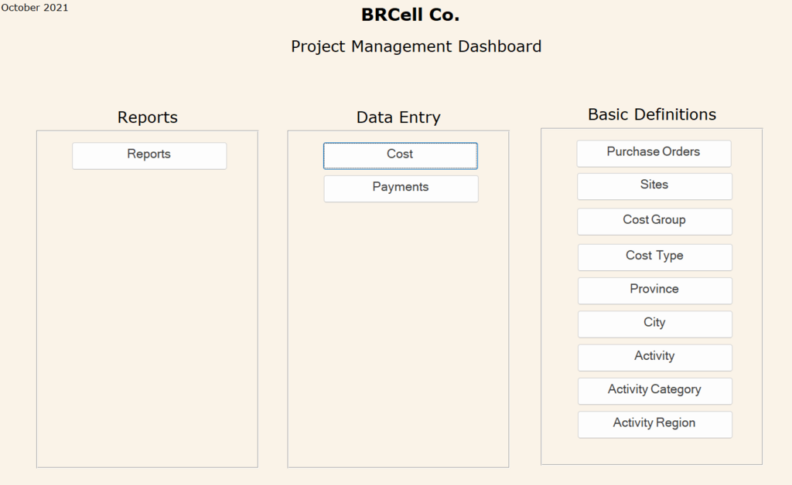Image resolution: width=792 pixels, height=485 pixels.
Task: Click the Project Management Dashboard subtitle
Action: point(416,46)
